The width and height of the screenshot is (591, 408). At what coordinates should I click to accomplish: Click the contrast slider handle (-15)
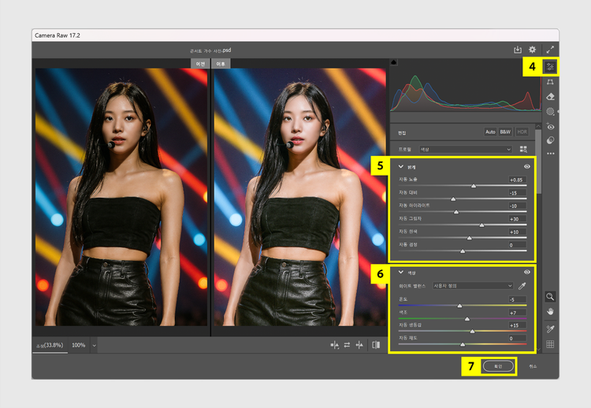[x=453, y=199]
